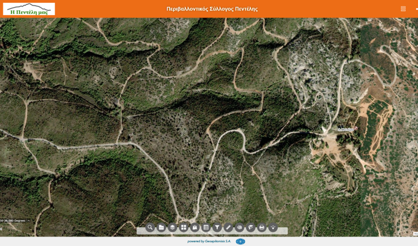This screenshot has width=418, height=246.
Task: Open the draw palette tool
Action: [240, 228]
